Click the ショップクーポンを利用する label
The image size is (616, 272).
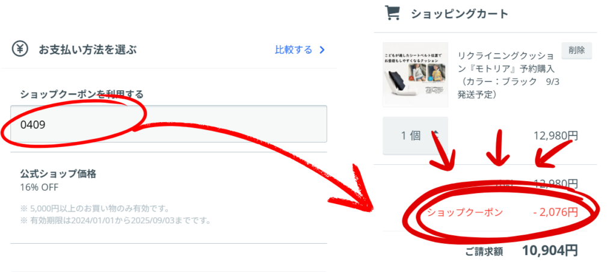[x=82, y=94]
